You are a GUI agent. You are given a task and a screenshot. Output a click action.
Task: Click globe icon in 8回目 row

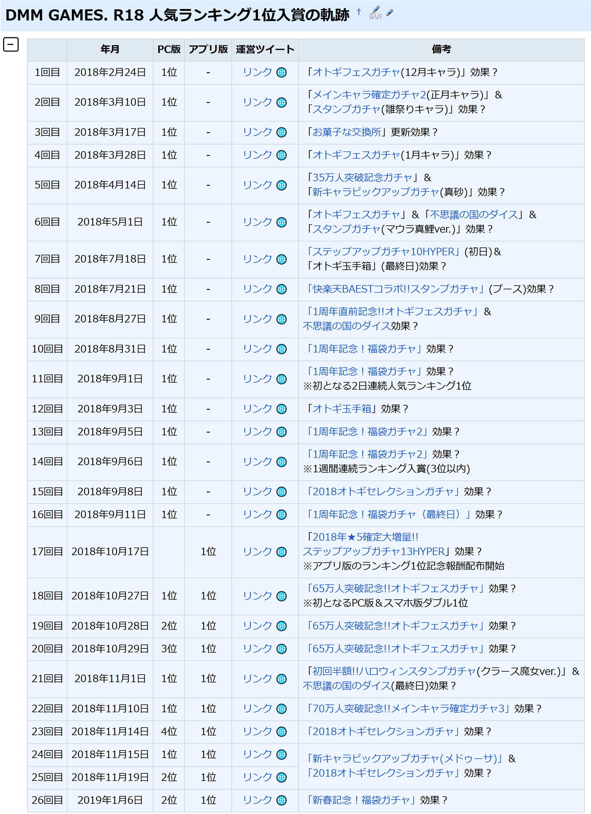tap(282, 289)
